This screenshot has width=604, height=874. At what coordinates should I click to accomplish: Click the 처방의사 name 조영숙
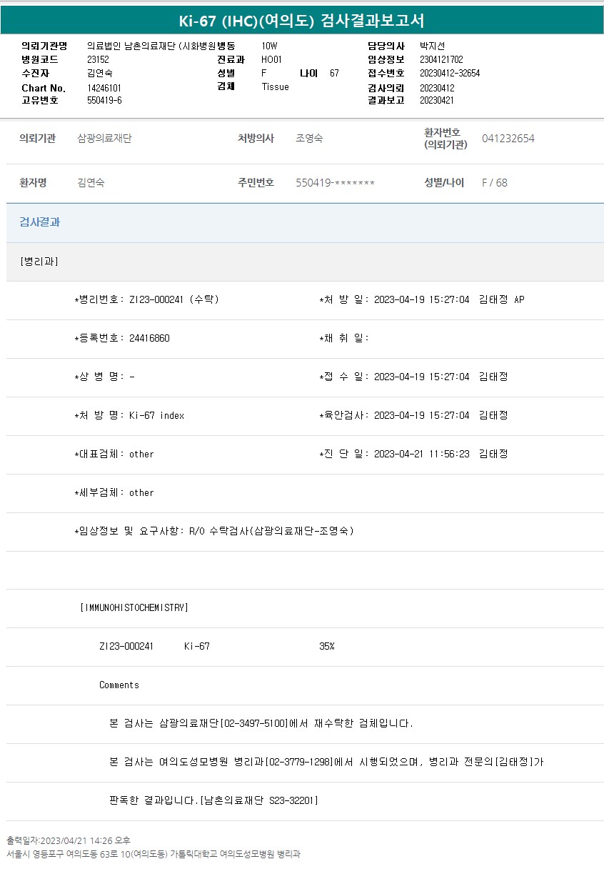tap(309, 139)
